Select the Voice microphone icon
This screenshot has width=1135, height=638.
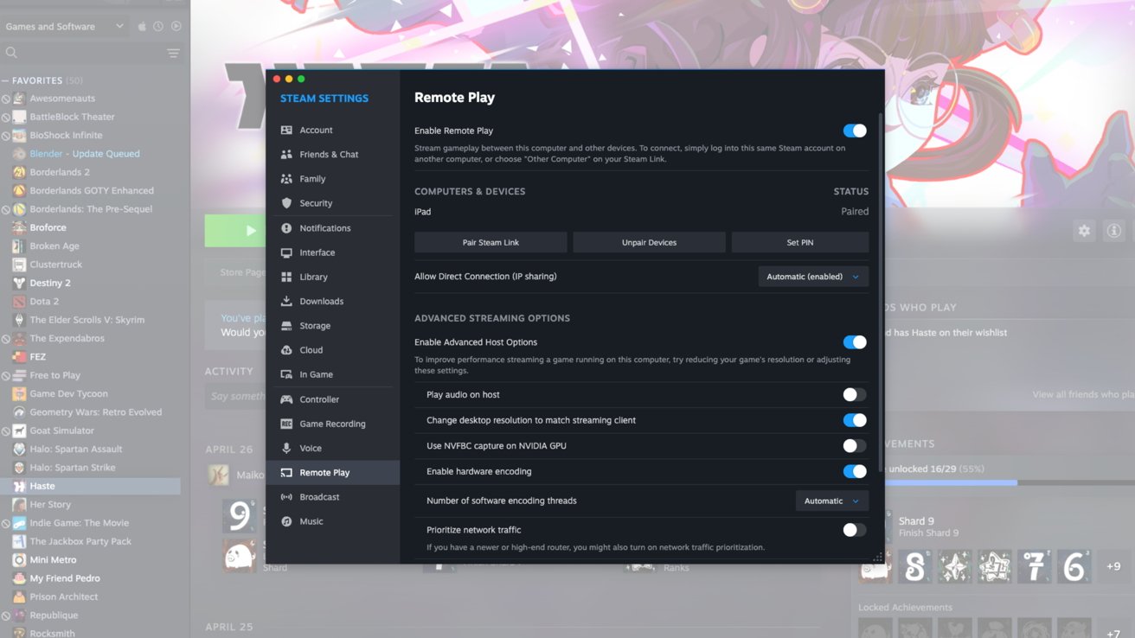286,448
